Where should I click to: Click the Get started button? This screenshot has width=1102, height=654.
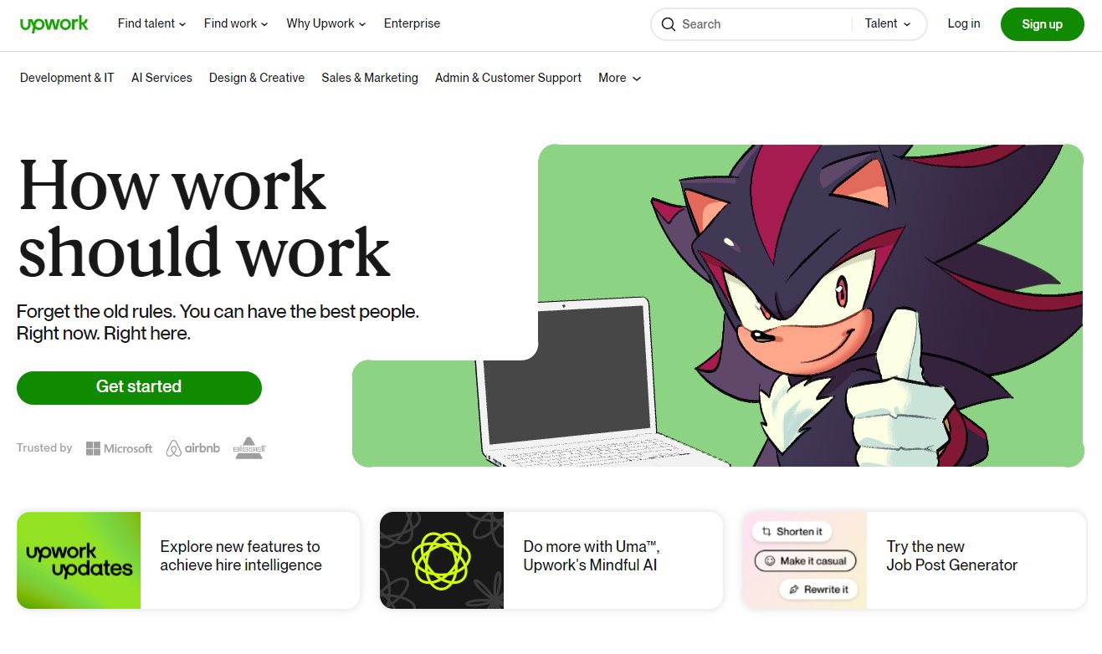139,387
